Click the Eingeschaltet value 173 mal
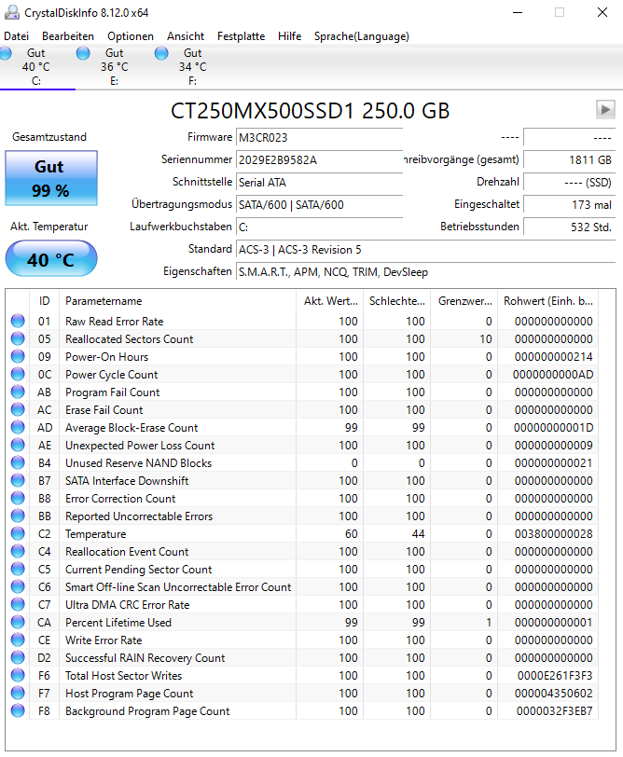This screenshot has height=757, width=623. click(x=570, y=205)
